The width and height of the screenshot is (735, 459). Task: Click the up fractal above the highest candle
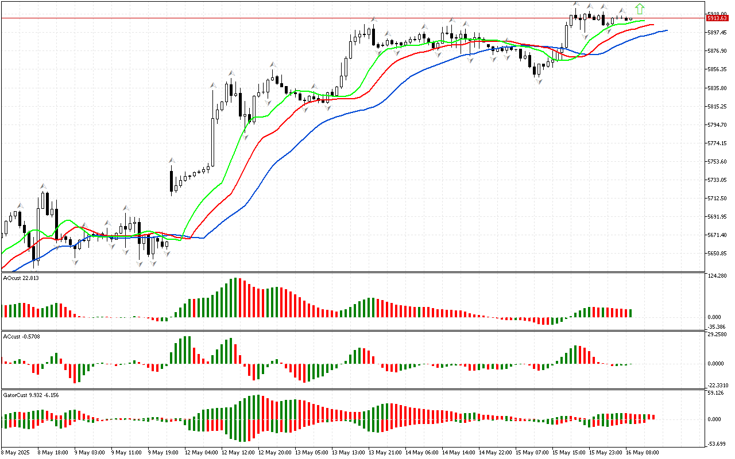(x=575, y=5)
